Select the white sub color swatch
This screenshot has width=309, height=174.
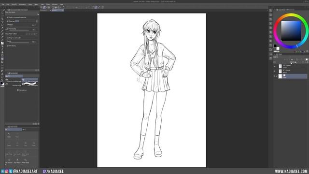278,48
